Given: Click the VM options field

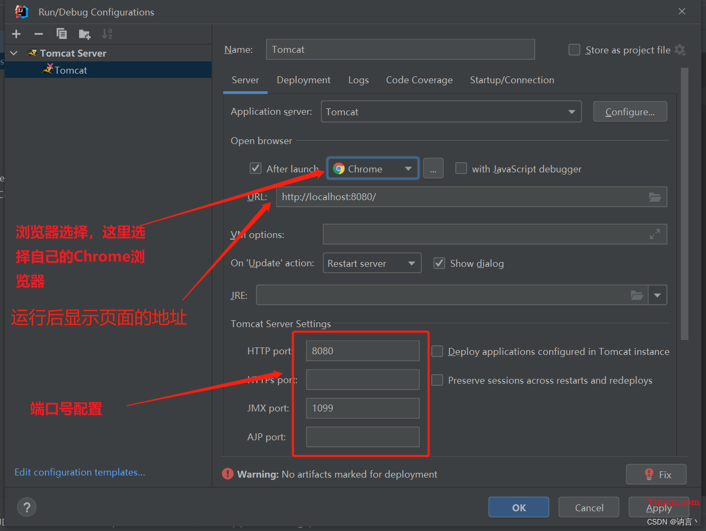Looking at the screenshot, I should 495,234.
